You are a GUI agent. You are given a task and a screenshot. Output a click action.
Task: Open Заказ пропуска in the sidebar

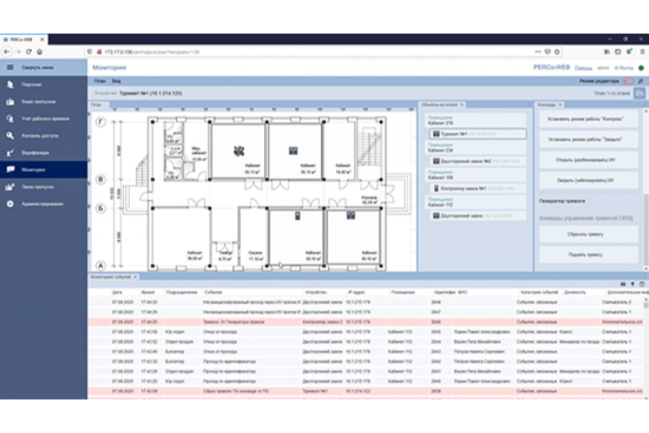[43, 187]
